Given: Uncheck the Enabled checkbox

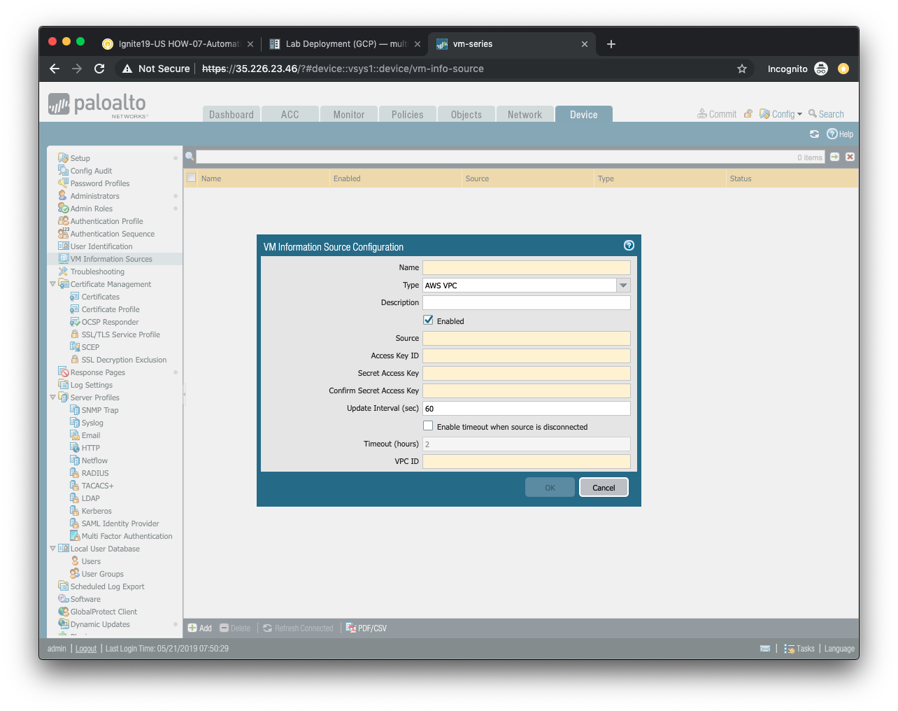Looking at the screenshot, I should coord(428,320).
